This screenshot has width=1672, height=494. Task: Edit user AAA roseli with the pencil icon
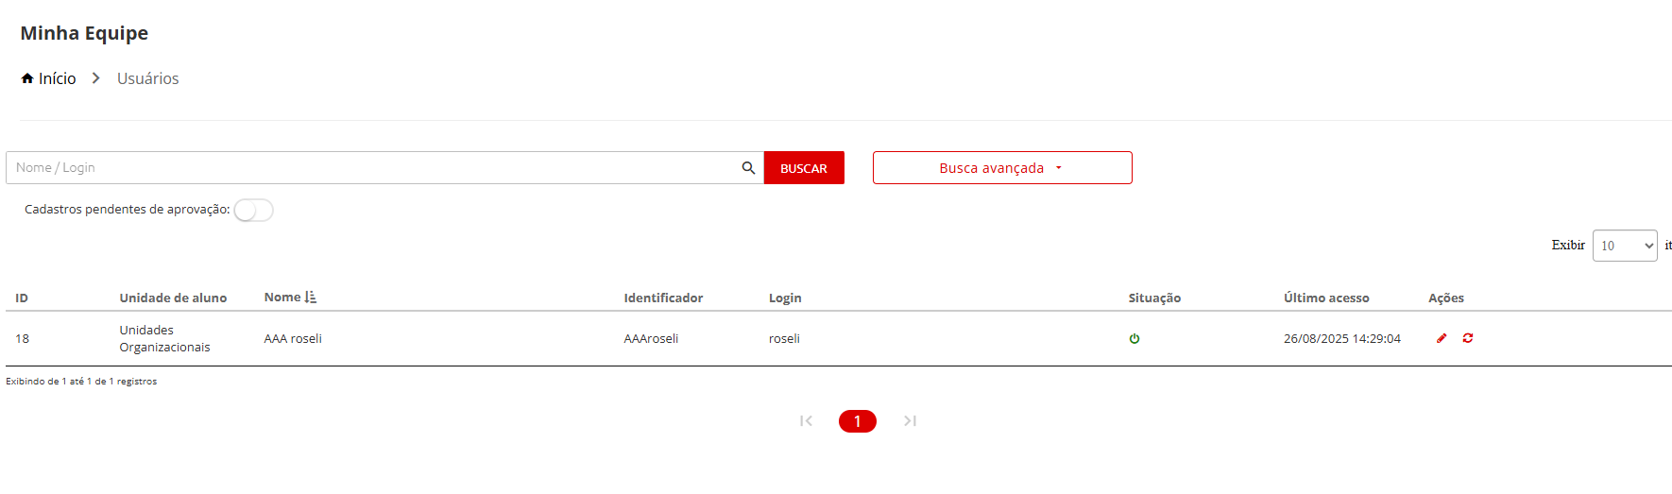tap(1442, 338)
